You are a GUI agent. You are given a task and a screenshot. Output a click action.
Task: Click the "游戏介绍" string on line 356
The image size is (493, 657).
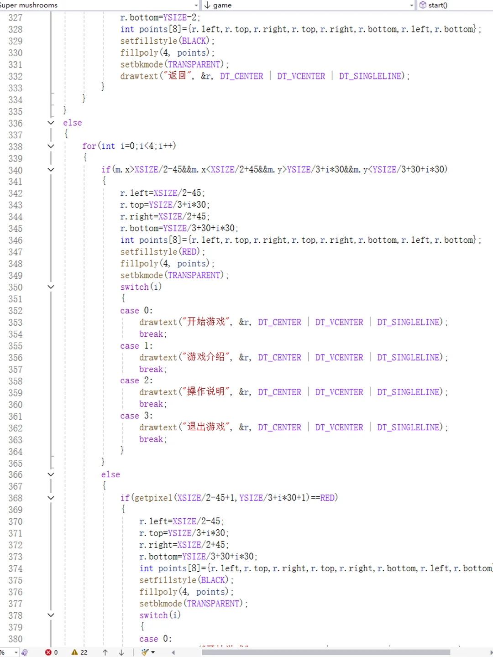(x=206, y=357)
